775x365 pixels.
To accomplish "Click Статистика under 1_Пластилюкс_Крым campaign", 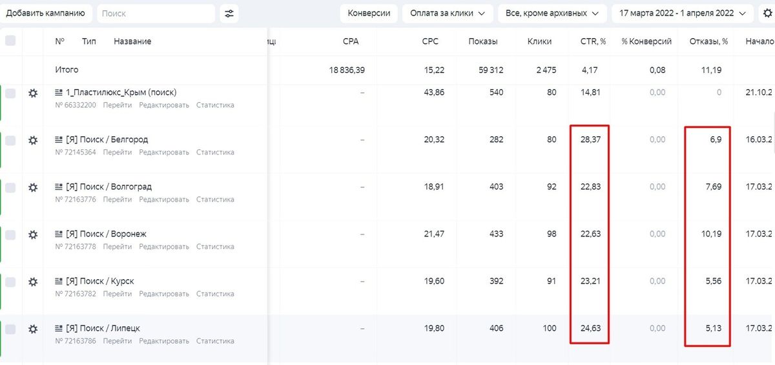I will coord(215,105).
